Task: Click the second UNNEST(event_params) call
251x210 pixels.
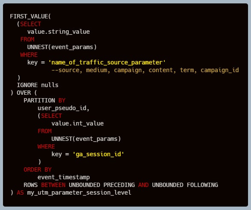Action: [x=86, y=139]
